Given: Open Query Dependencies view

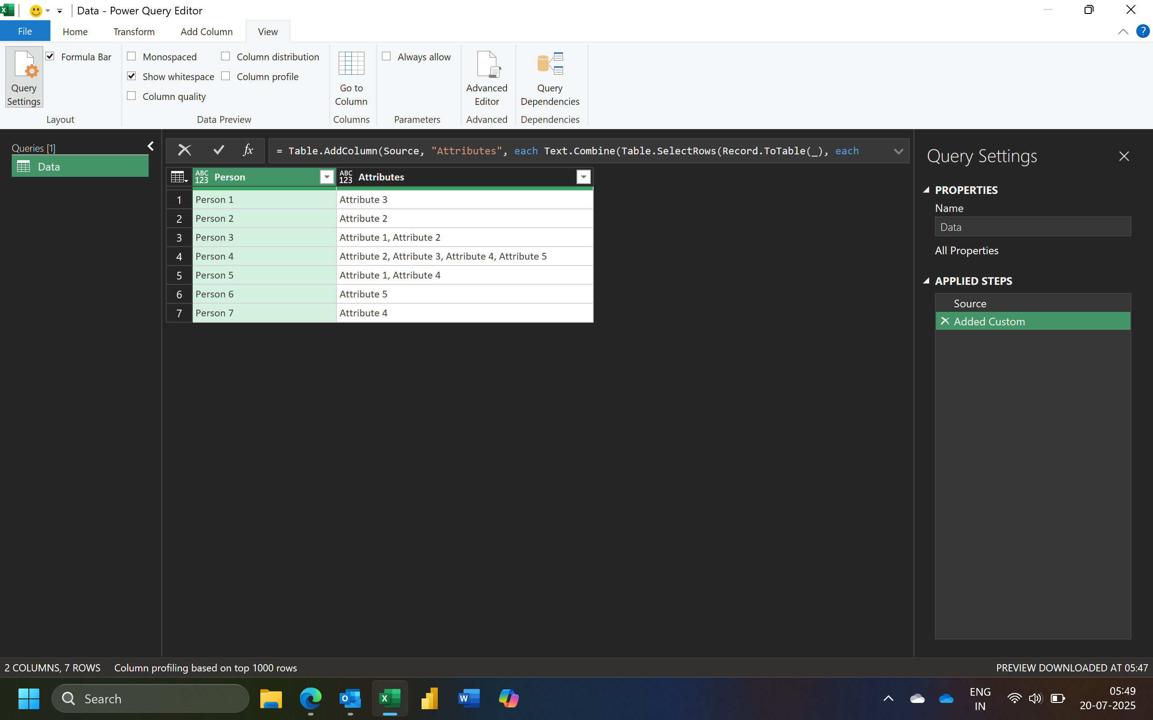Looking at the screenshot, I should pyautogui.click(x=550, y=77).
